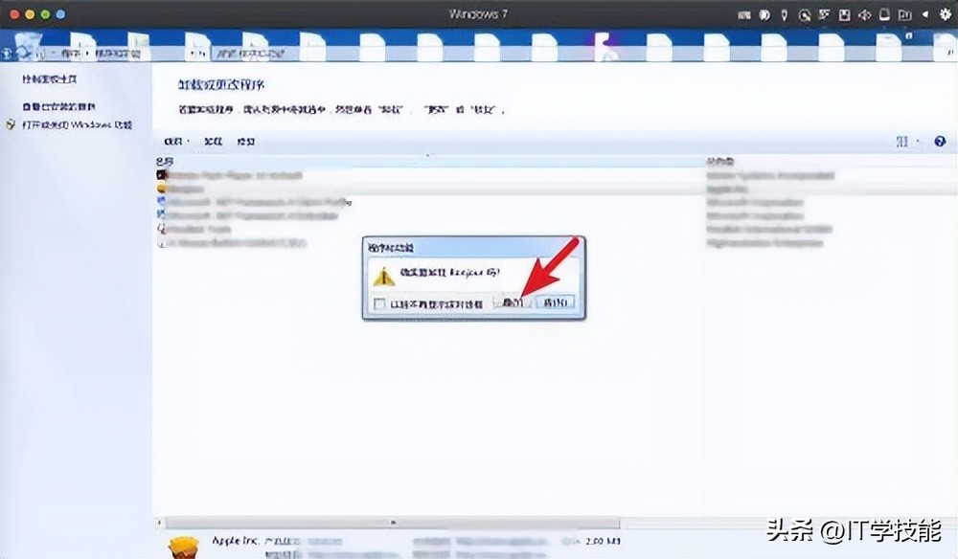Click the Bonjour box icon in details pane

[x=182, y=546]
